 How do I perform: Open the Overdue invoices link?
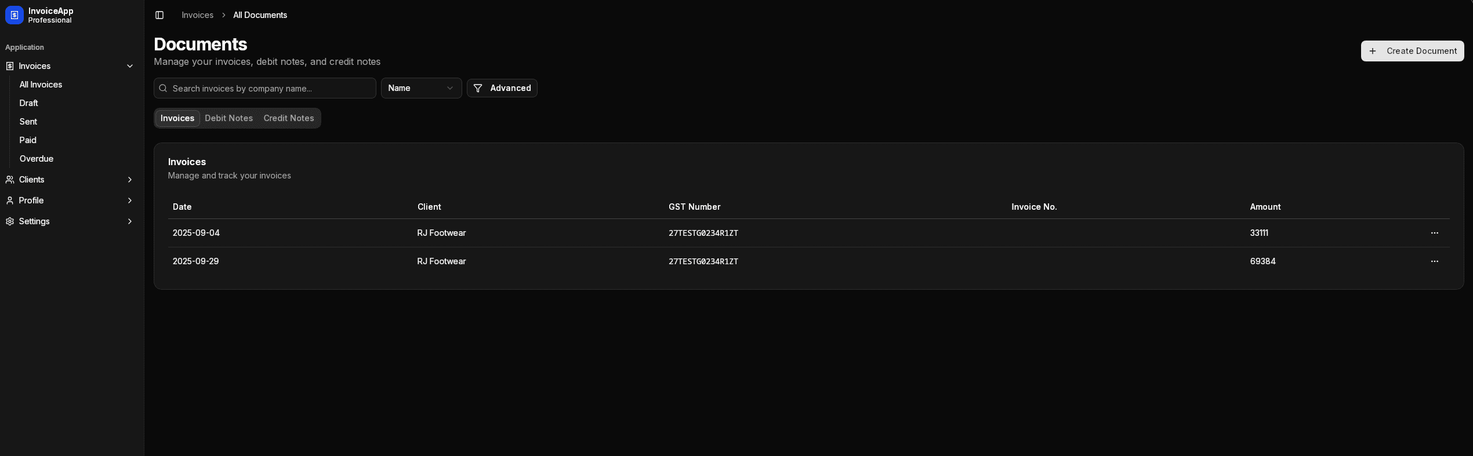coord(37,159)
